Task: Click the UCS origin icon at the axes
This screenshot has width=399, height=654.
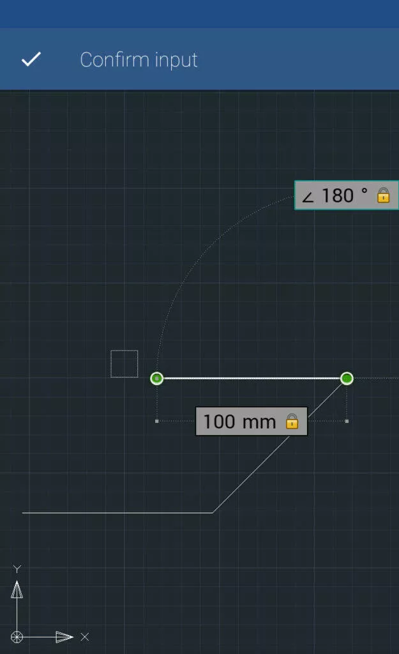Action: (17, 637)
